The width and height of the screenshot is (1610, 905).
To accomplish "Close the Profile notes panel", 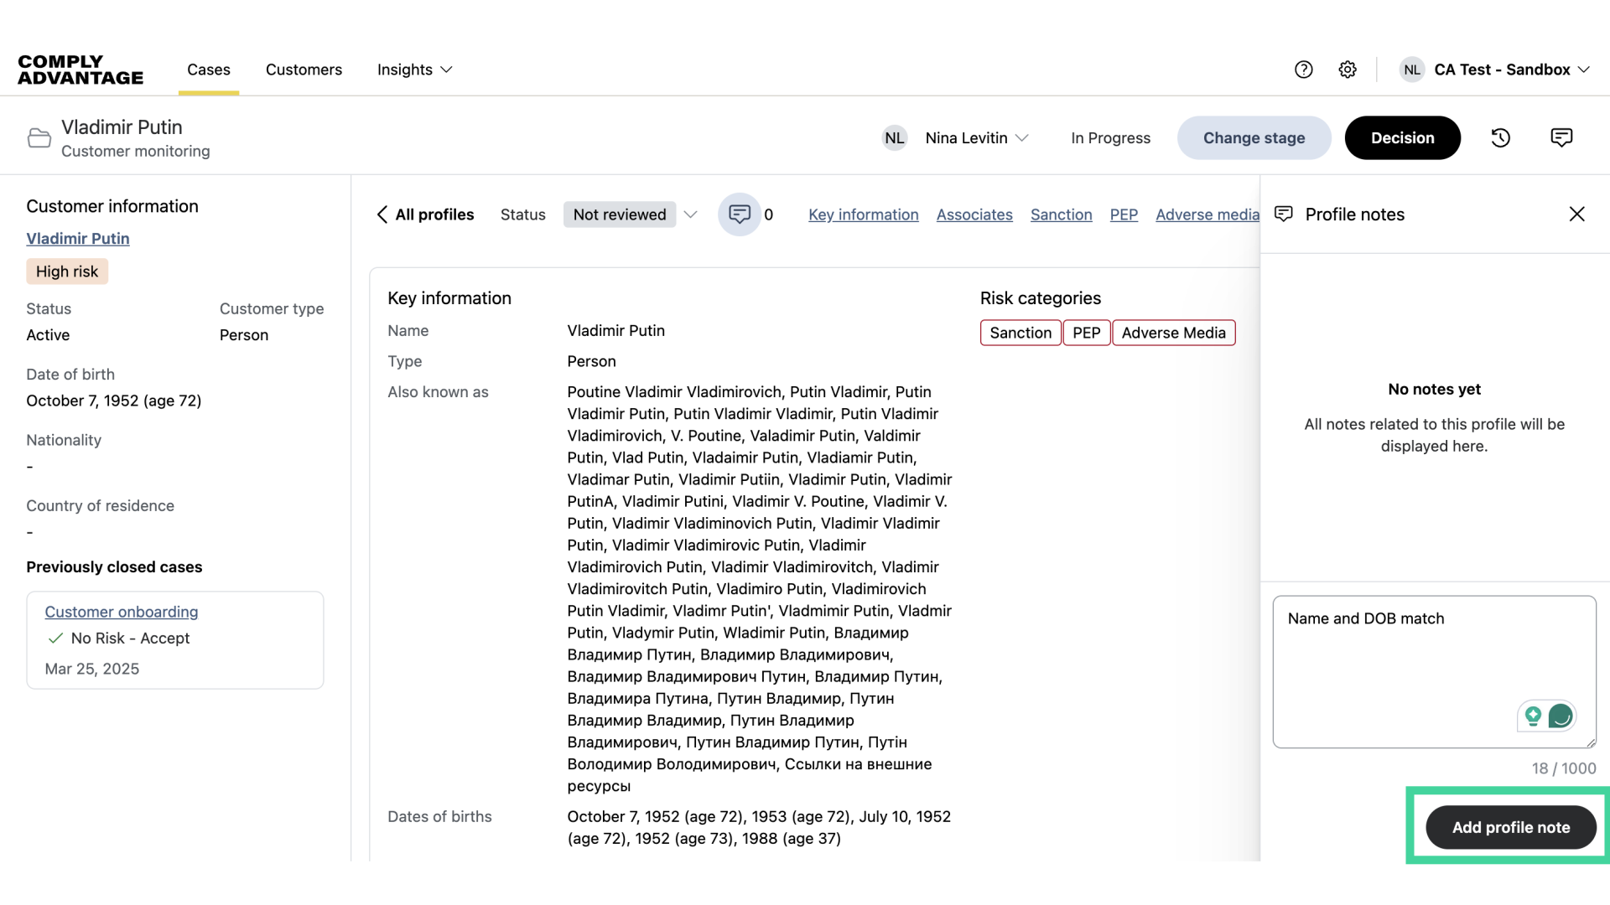I will tap(1576, 214).
